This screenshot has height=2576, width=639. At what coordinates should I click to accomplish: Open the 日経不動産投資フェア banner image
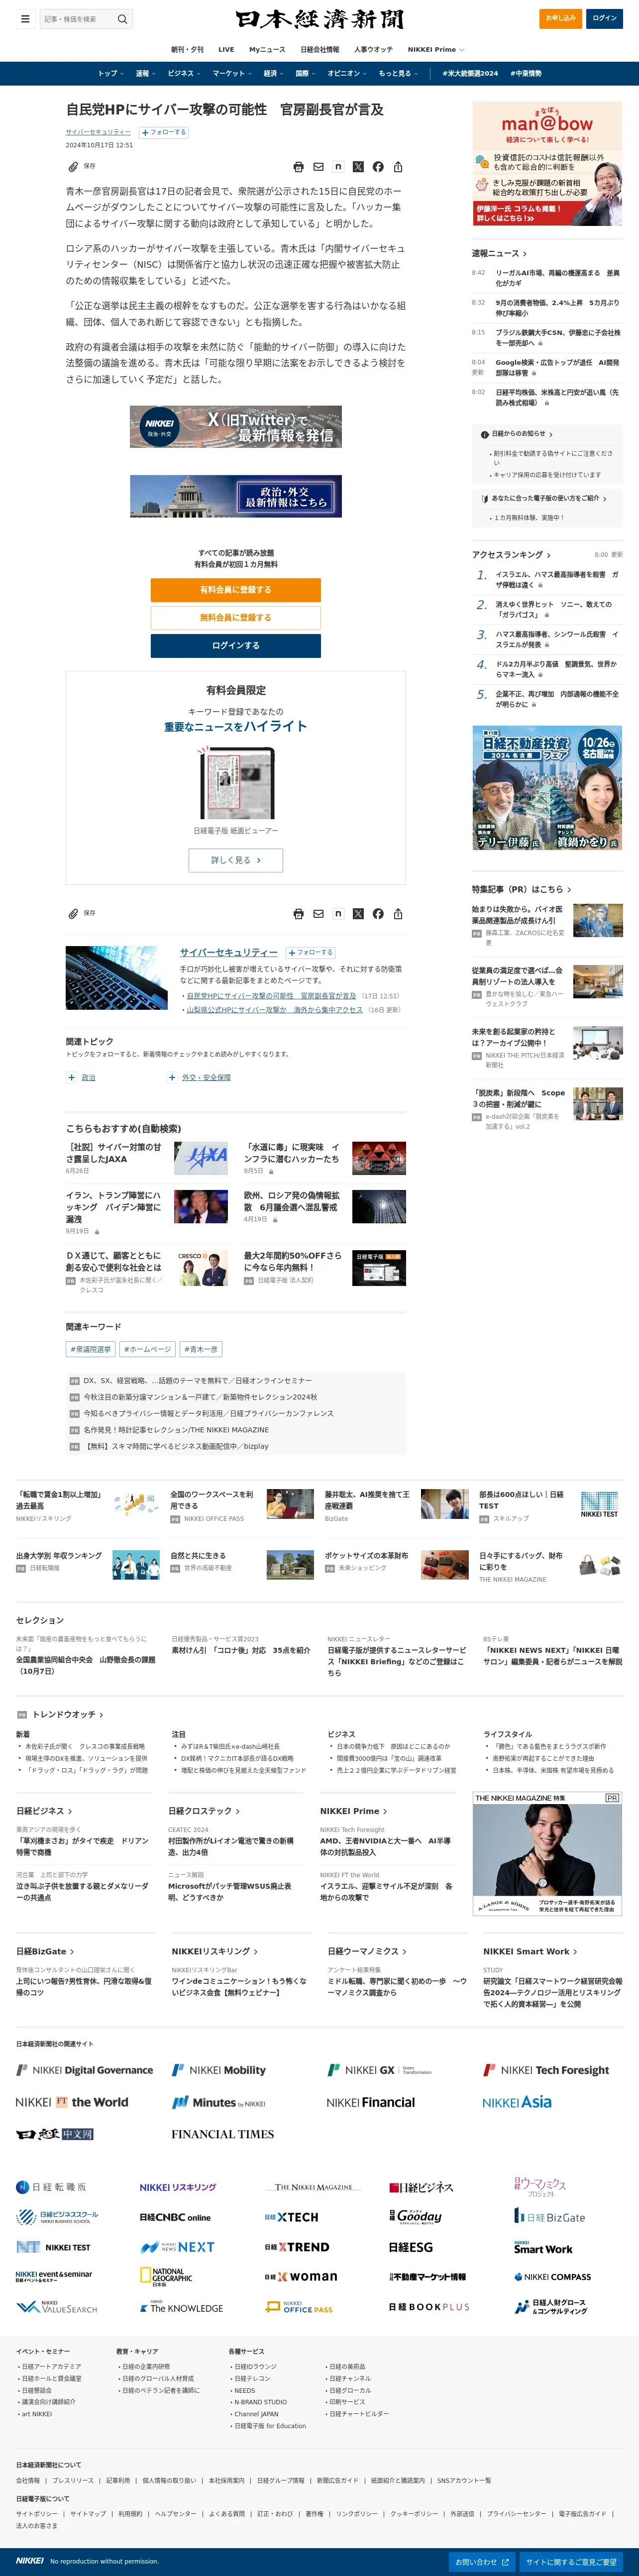tap(547, 788)
